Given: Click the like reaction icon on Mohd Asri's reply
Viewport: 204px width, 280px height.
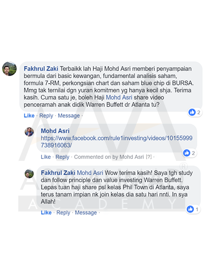Looking at the screenshot, I should point(187,153).
